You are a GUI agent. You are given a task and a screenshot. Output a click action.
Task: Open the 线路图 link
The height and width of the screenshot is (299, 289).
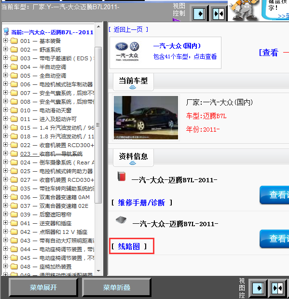tap(129, 246)
